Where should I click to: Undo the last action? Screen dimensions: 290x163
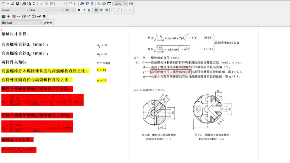click(58, 4)
